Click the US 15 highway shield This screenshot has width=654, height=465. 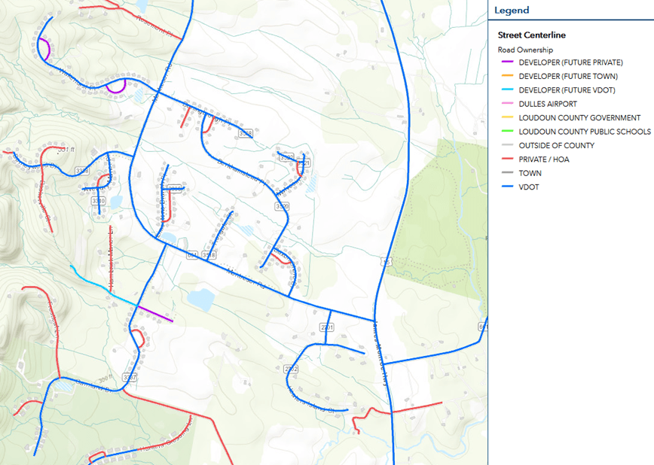pyautogui.click(x=387, y=262)
